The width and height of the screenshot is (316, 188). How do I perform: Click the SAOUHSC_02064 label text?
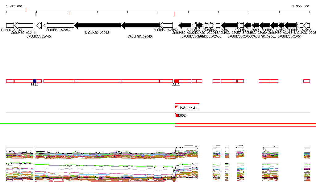[289, 36]
